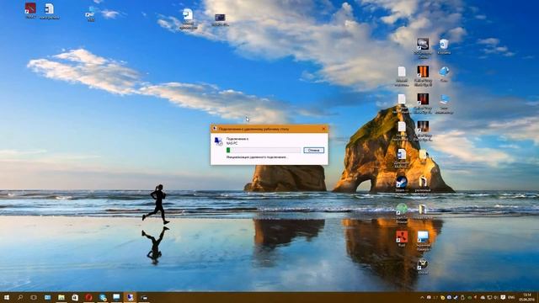Open File Explorer from the taskbar
This screenshot has height=303, width=539.
[61, 297]
